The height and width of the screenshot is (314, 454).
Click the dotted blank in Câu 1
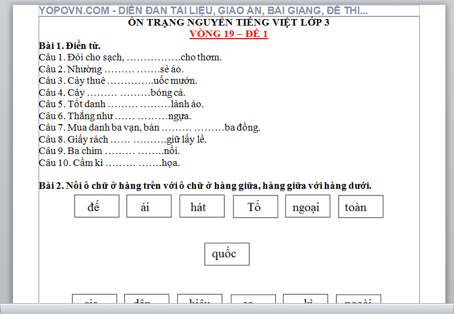(153, 58)
